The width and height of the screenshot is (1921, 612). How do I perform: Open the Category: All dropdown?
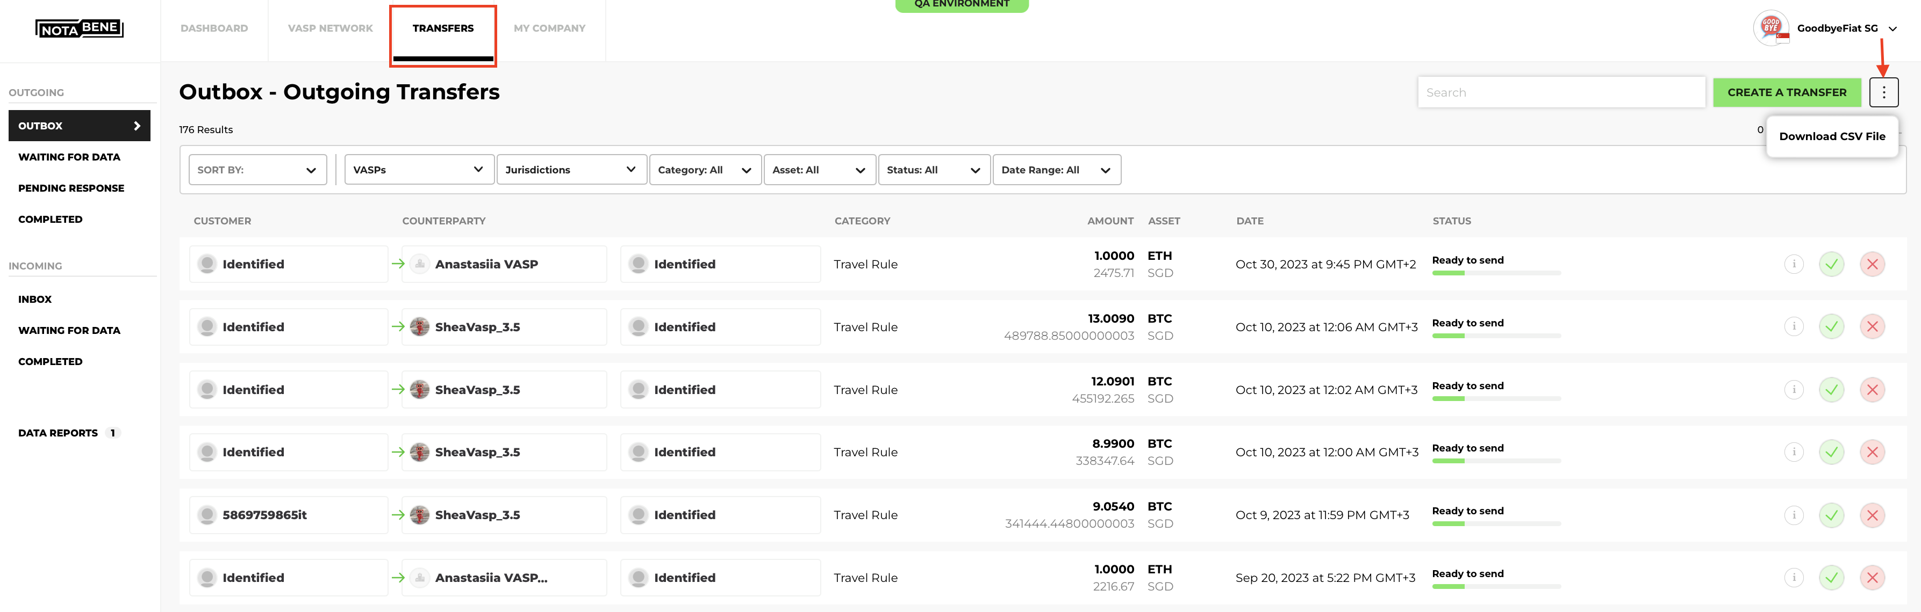pyautogui.click(x=706, y=170)
